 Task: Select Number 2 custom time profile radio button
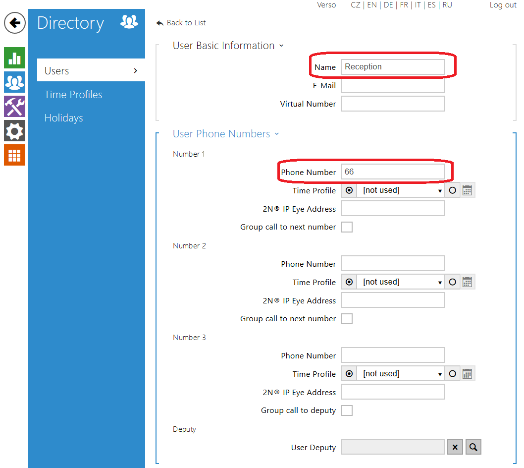(452, 282)
